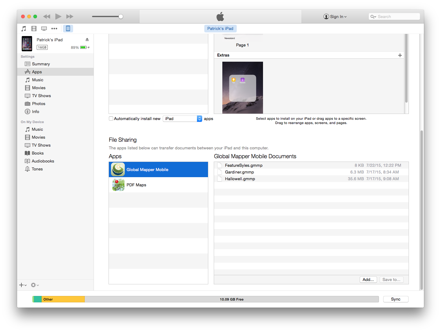Select the Hallowell.gmmp document
This screenshot has height=332, width=441.
pos(311,179)
